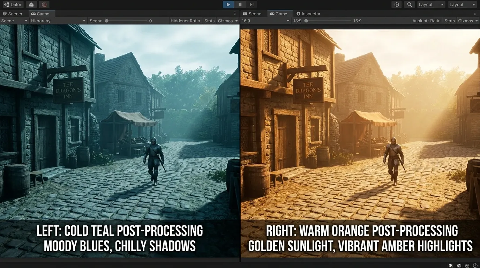This screenshot has width=480, height=268.
Task: Open the left panel's three-dot options menu
Action: point(235,14)
